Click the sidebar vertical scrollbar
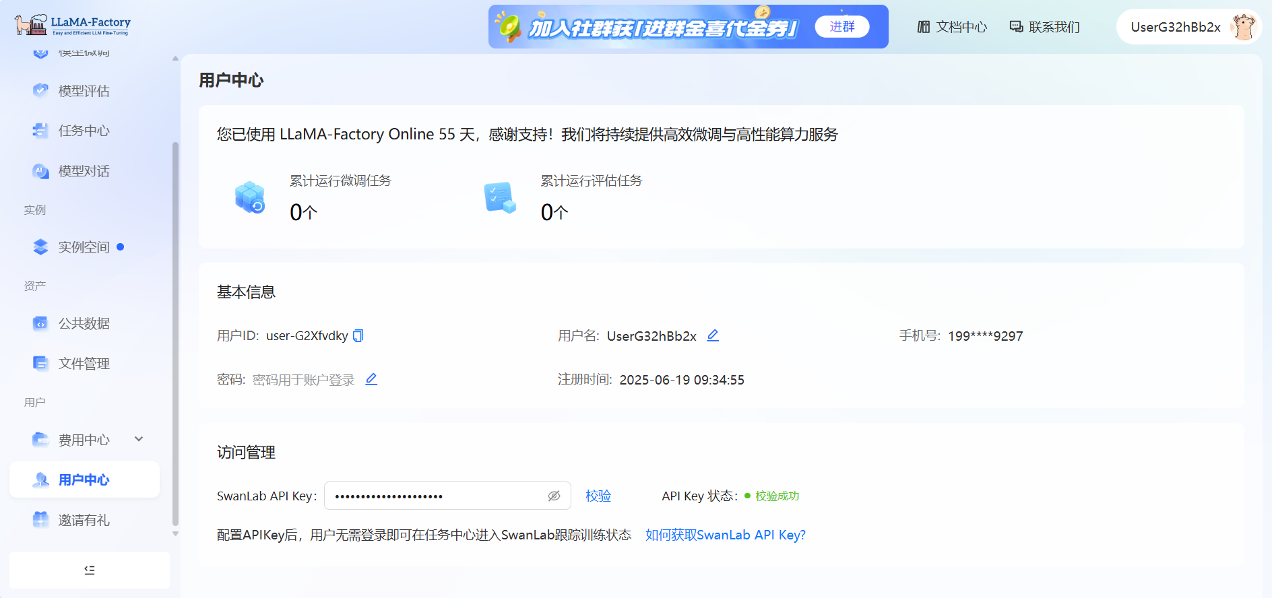 tap(176, 330)
